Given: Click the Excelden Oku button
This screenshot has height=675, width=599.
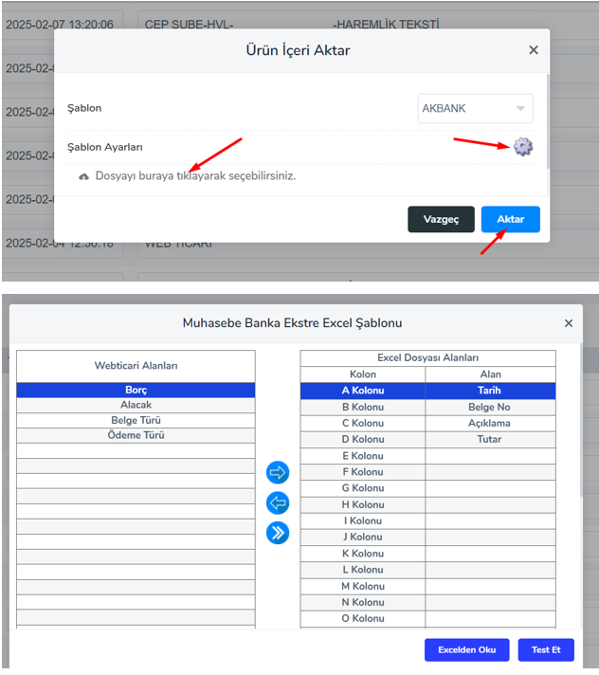Looking at the screenshot, I should pos(466,650).
